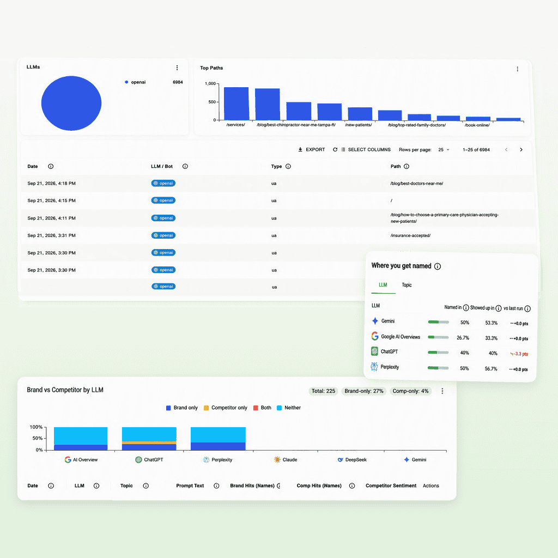The width and height of the screenshot is (558, 558).
Task: Click info icon beside bottom table Topic header
Action: coord(145,486)
